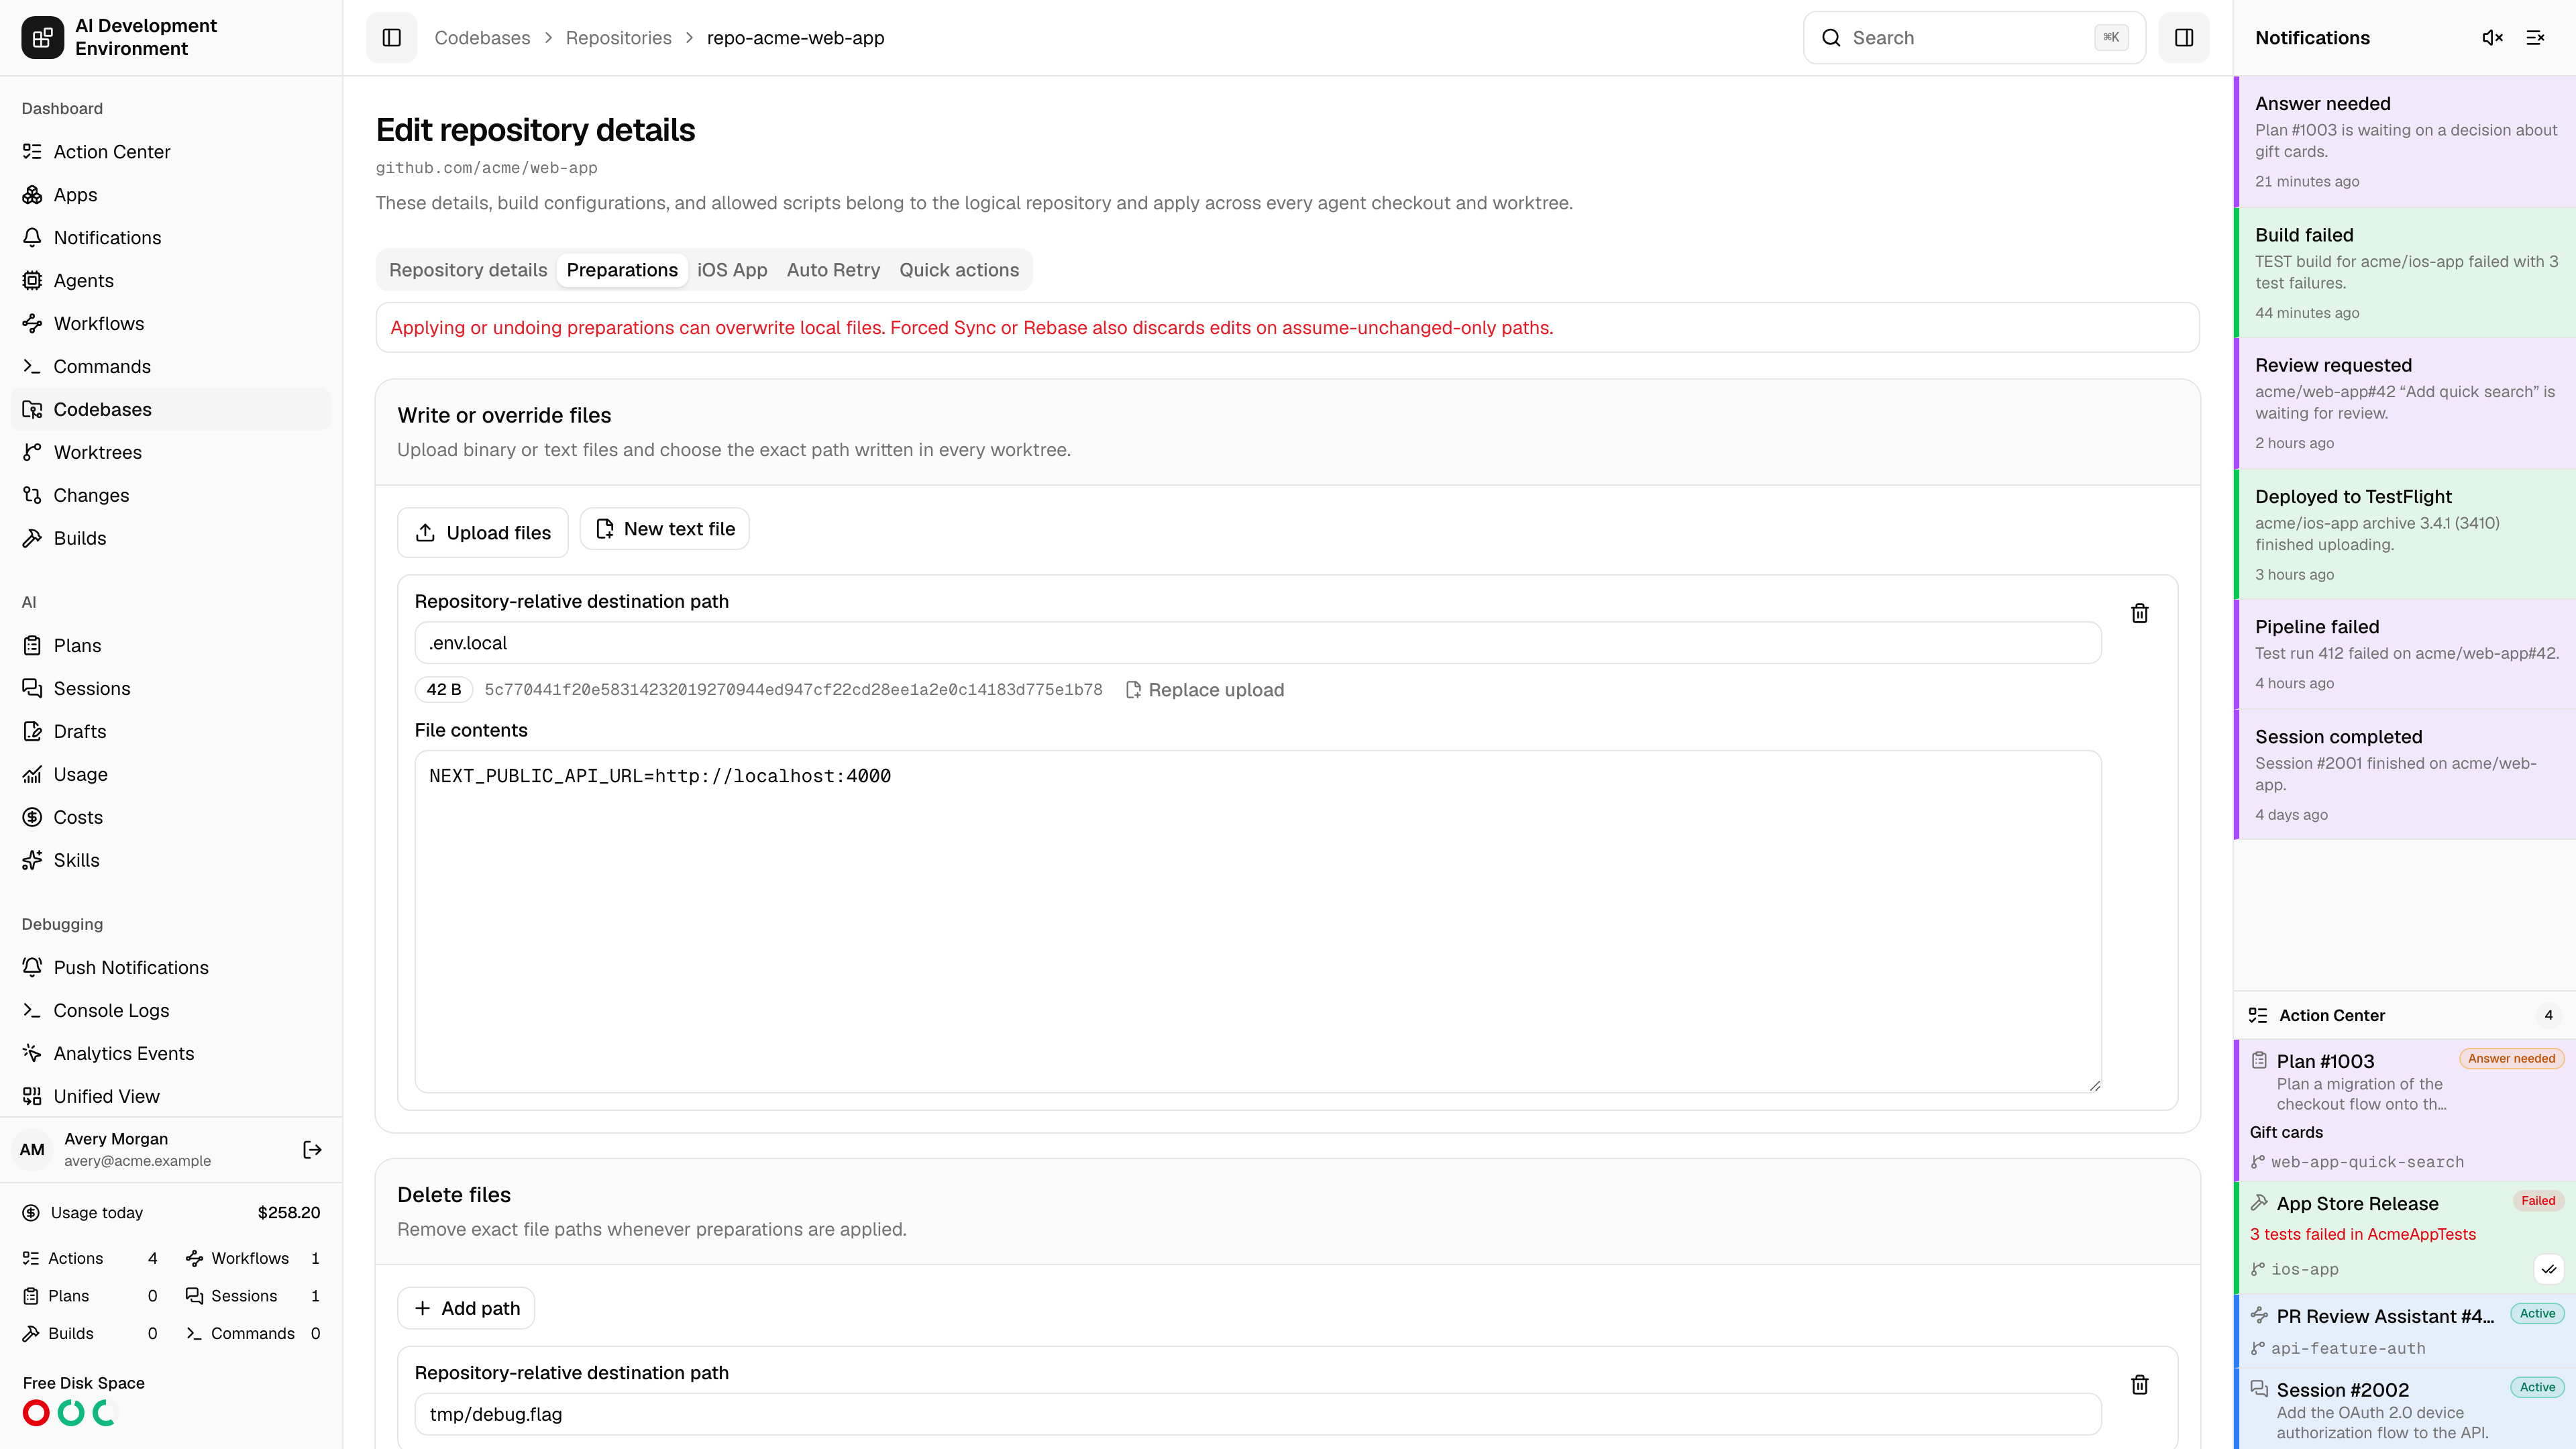This screenshot has height=1449, width=2576.
Task: Click Replace upload link
Action: tap(1205, 690)
